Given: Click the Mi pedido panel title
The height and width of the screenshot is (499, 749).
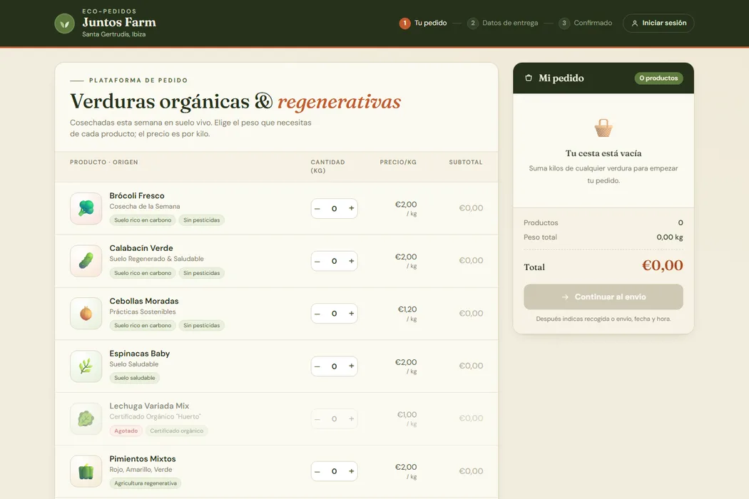Looking at the screenshot, I should pyautogui.click(x=561, y=78).
